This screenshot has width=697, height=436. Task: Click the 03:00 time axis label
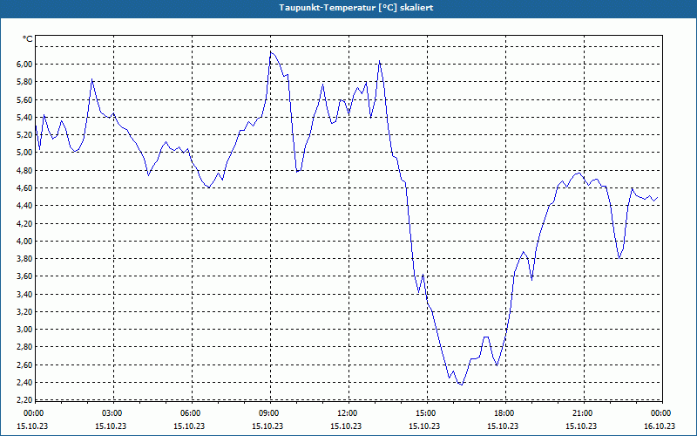click(113, 413)
